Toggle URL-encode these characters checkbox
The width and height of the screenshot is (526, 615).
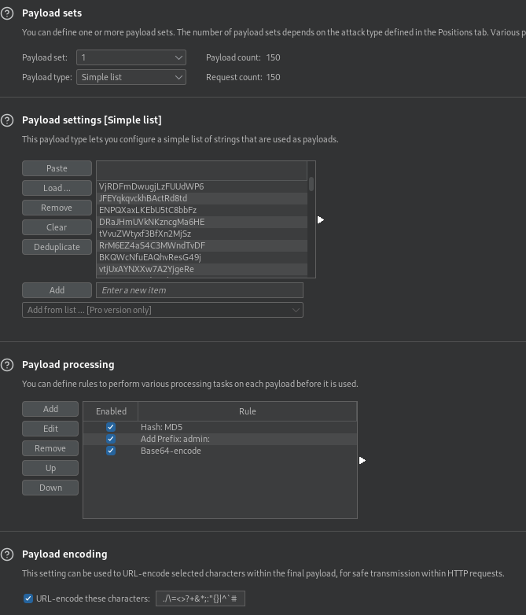click(x=28, y=598)
